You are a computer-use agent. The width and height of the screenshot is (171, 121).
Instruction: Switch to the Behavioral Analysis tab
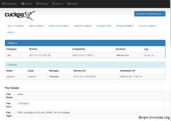pos(59,26)
